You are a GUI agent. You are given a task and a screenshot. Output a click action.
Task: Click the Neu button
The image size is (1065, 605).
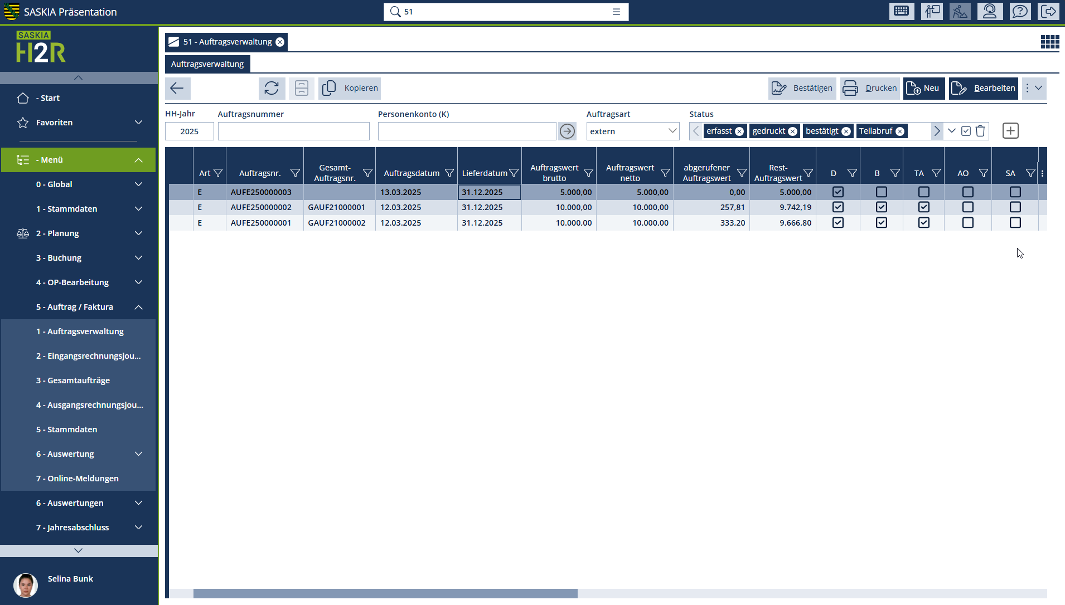pos(924,88)
